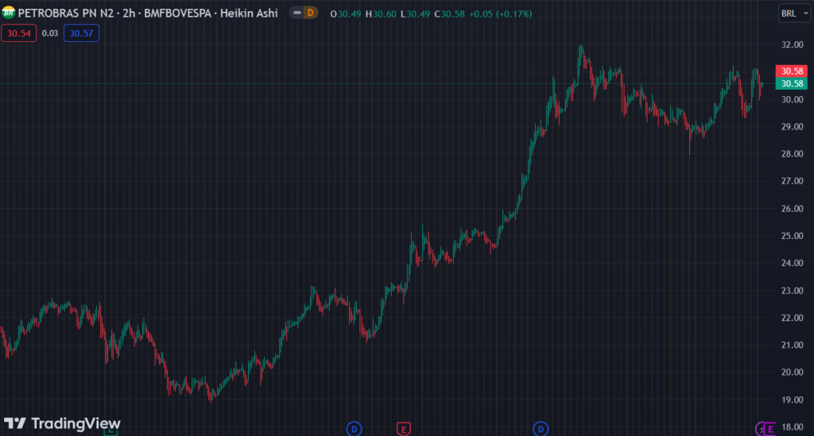Image resolution: width=814 pixels, height=436 pixels.
Task: Click the first blue dividend D marker
Action: pos(354,429)
